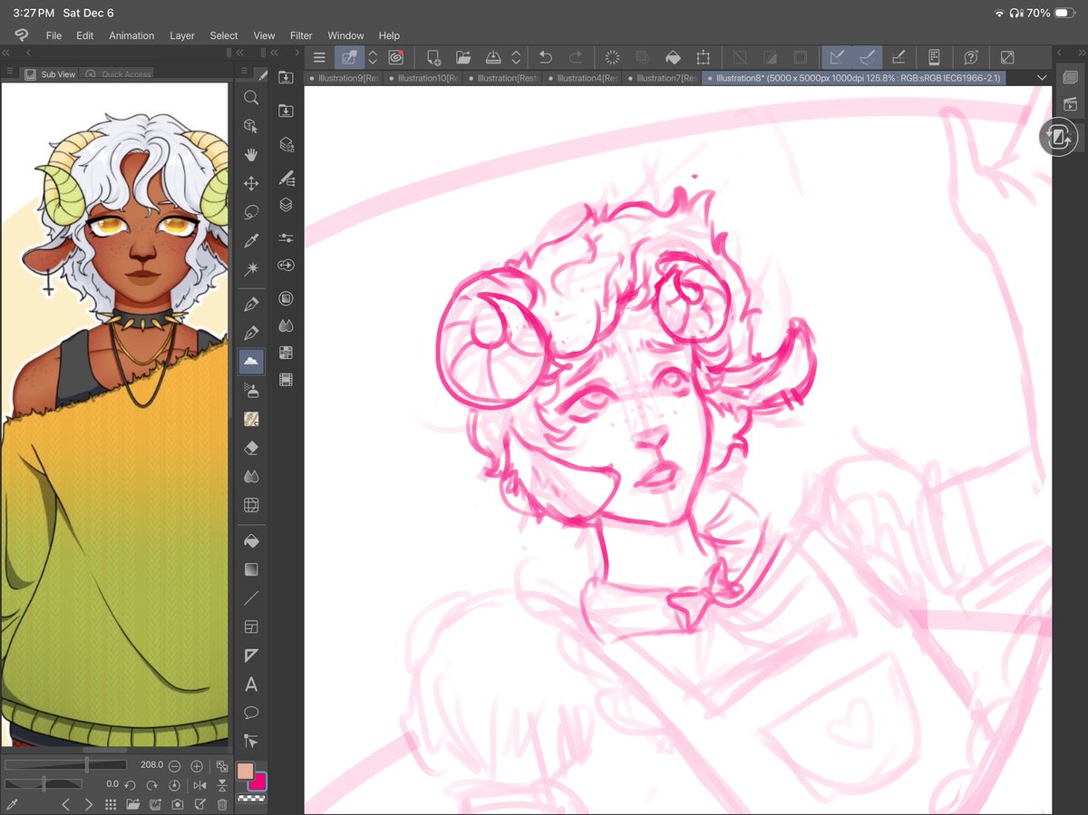Select the Figure line tool
The image size is (1088, 815).
click(251, 598)
